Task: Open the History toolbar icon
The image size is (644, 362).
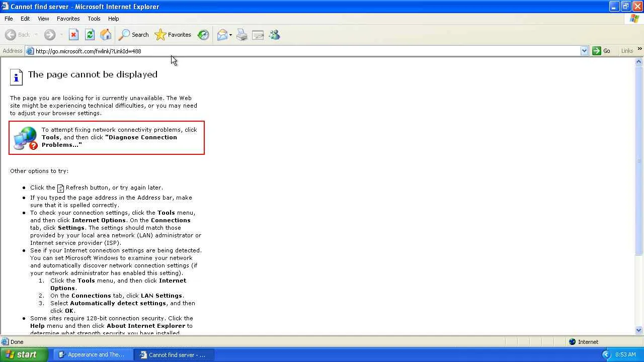Action: [x=203, y=35]
